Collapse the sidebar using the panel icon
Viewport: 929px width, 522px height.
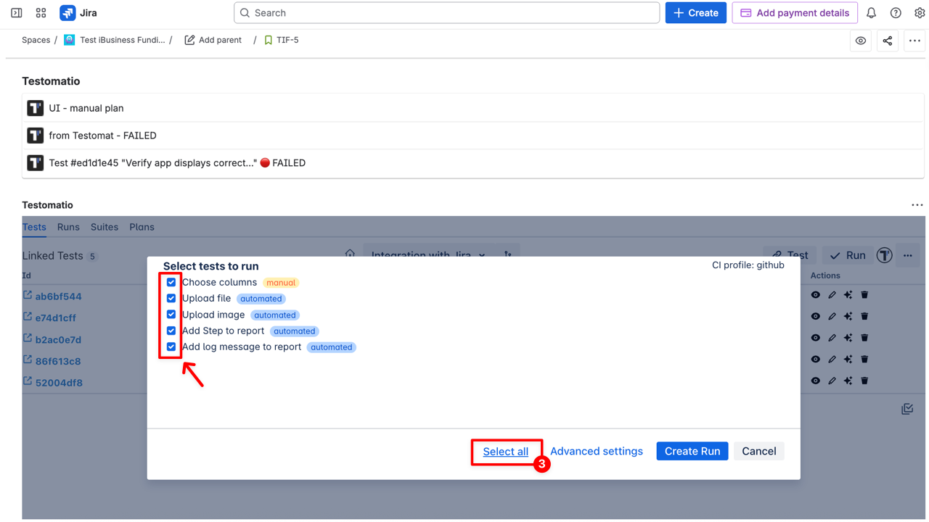pyautogui.click(x=16, y=13)
